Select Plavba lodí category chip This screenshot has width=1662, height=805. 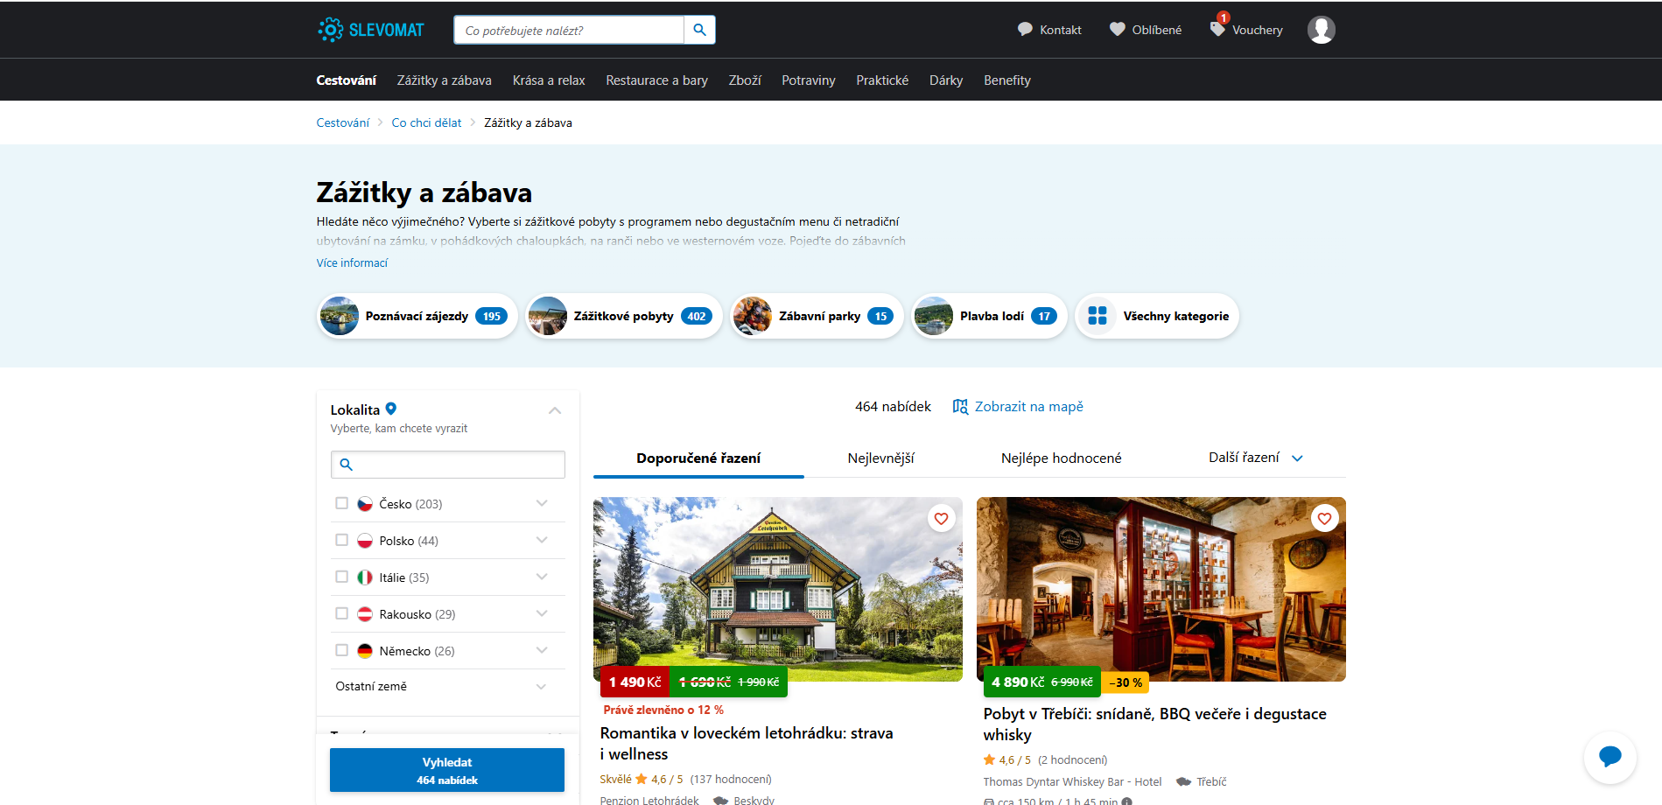coord(989,316)
